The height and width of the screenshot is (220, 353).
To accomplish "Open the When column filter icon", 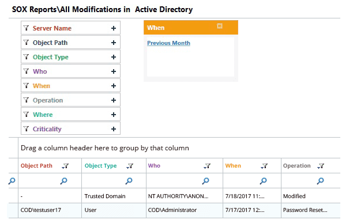I will tap(264, 166).
